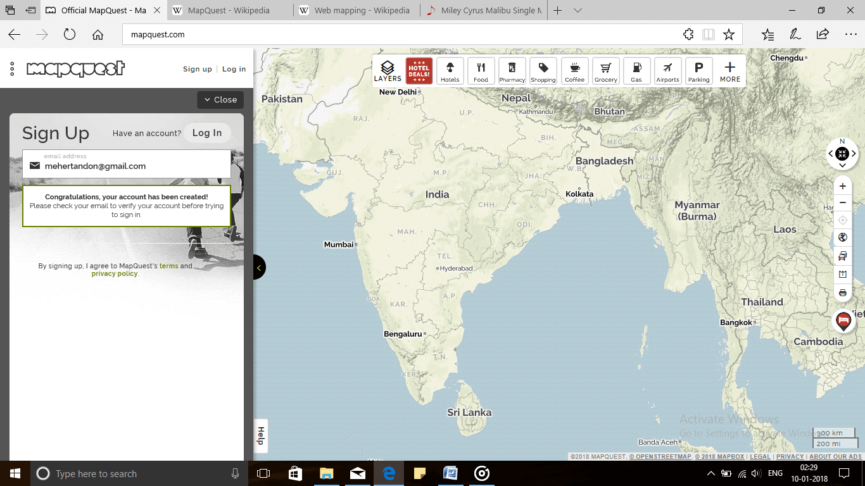Expand MORE map categories
This screenshot has height=486, width=865.
tap(730, 71)
